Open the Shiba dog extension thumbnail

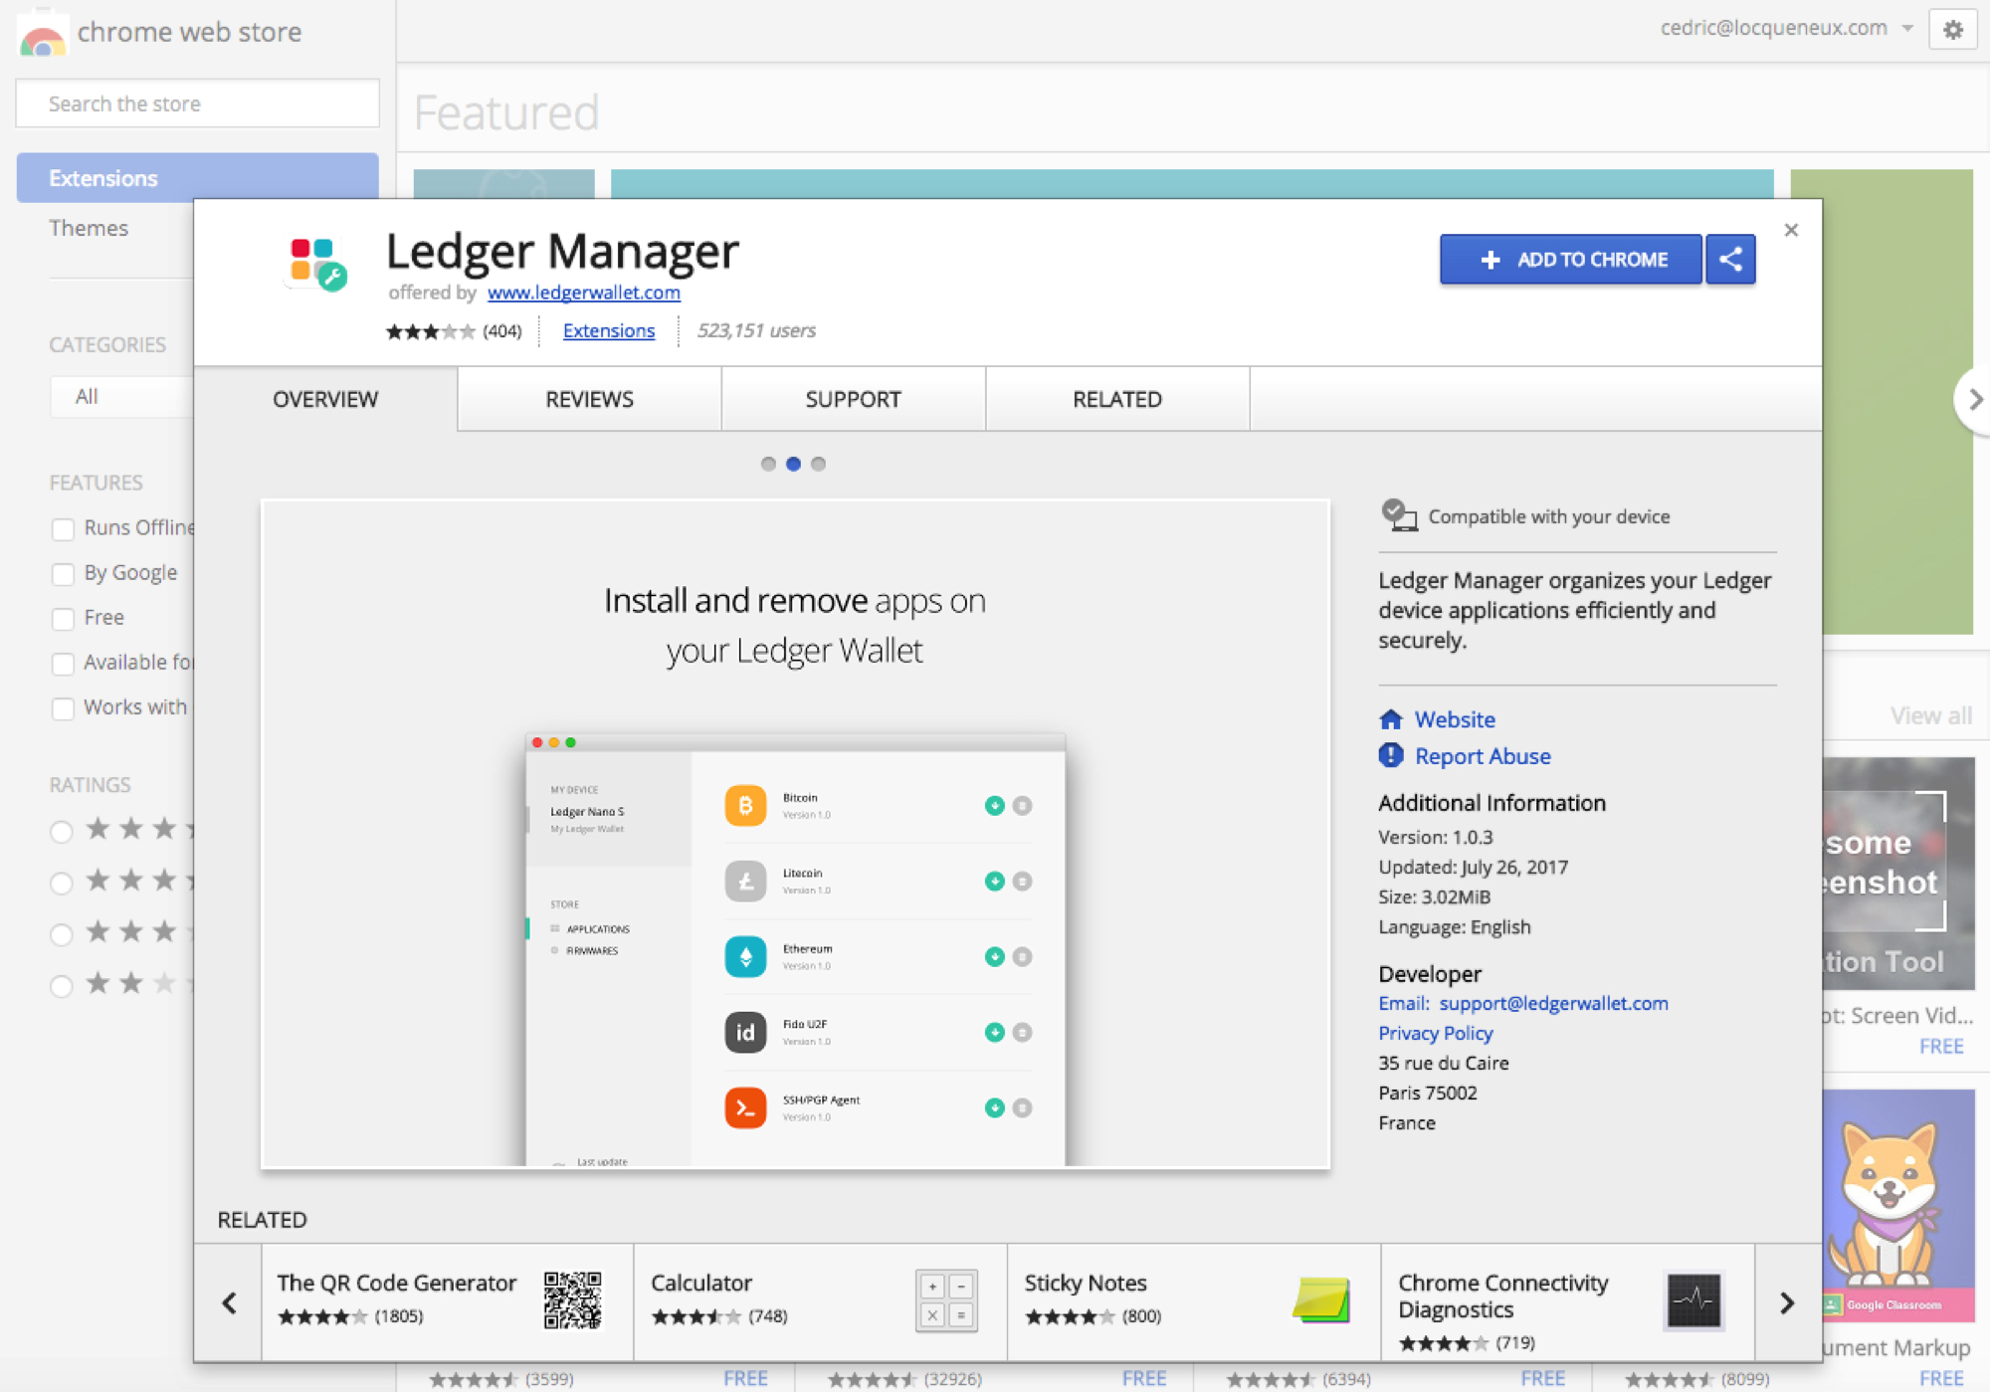pyautogui.click(x=1898, y=1205)
